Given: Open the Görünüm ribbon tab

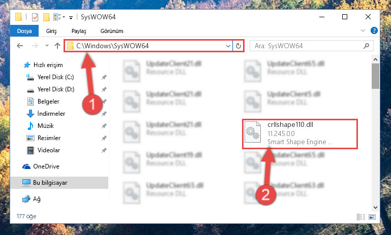Looking at the screenshot, I should (x=112, y=31).
